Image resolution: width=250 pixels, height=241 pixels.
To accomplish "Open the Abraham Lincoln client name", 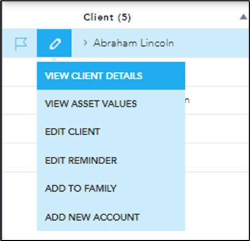I will click(x=134, y=43).
